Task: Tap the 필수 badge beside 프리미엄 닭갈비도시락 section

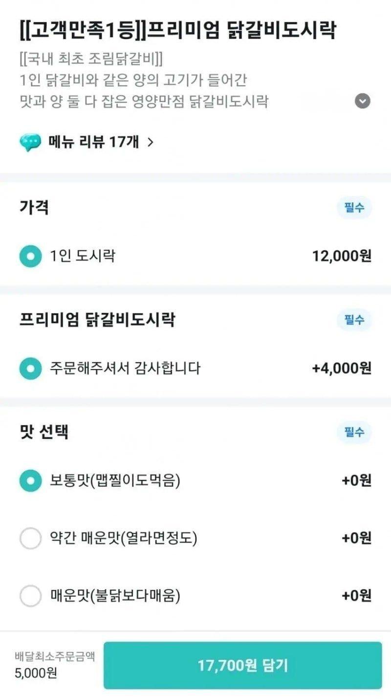Action: pos(354,321)
